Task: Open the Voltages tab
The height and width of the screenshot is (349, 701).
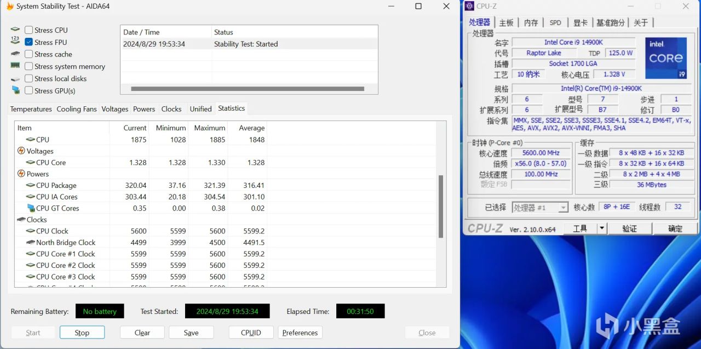Action: (x=115, y=109)
